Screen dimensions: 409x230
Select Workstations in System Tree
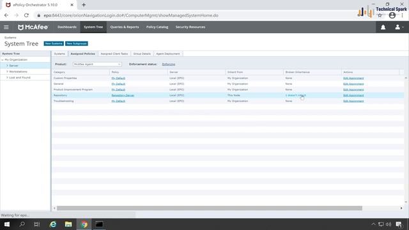(19, 72)
